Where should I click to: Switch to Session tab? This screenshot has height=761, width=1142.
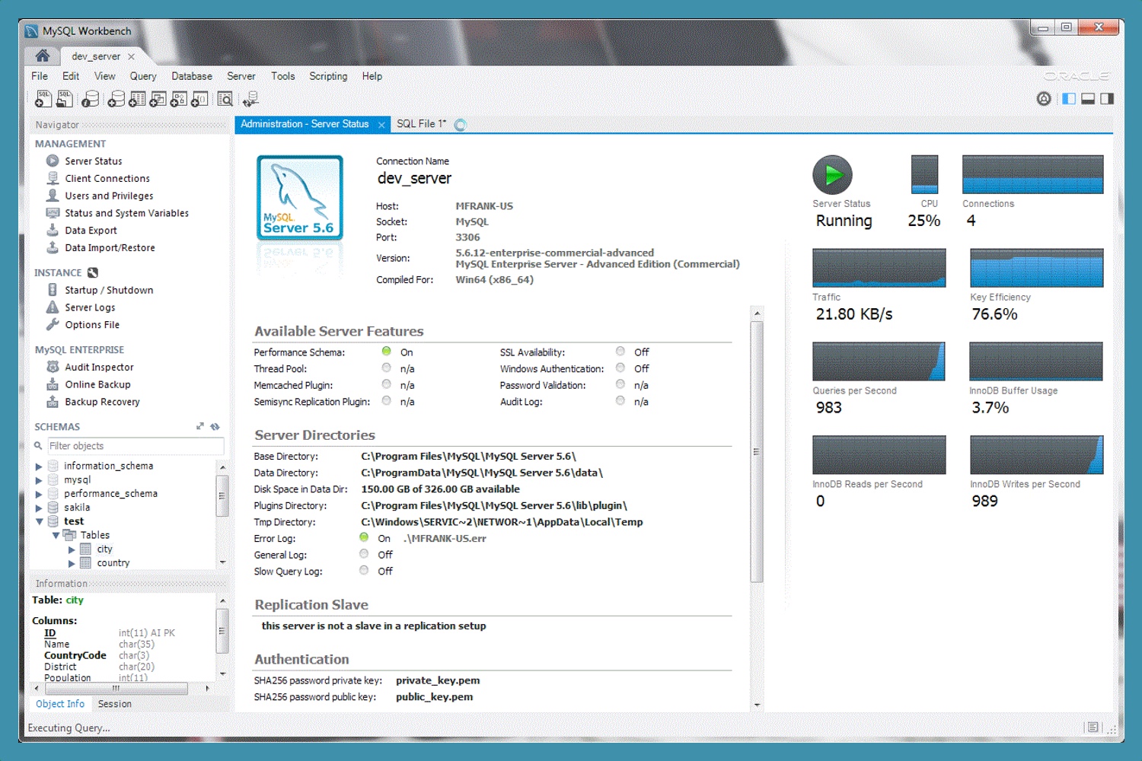click(x=114, y=704)
